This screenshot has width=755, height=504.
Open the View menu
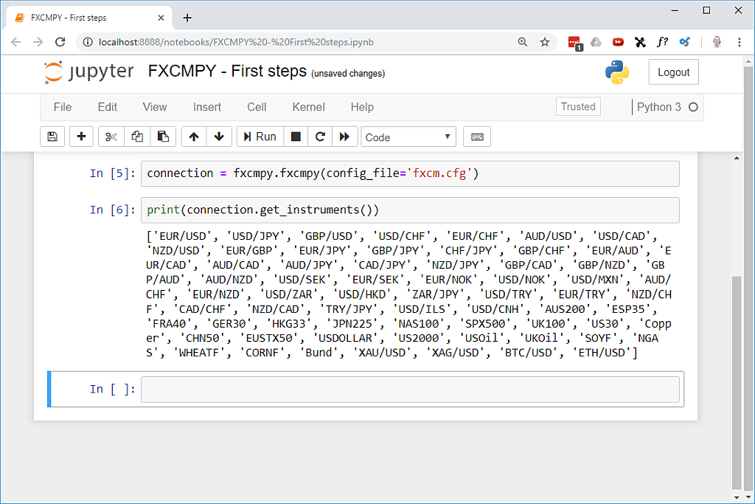click(x=155, y=107)
